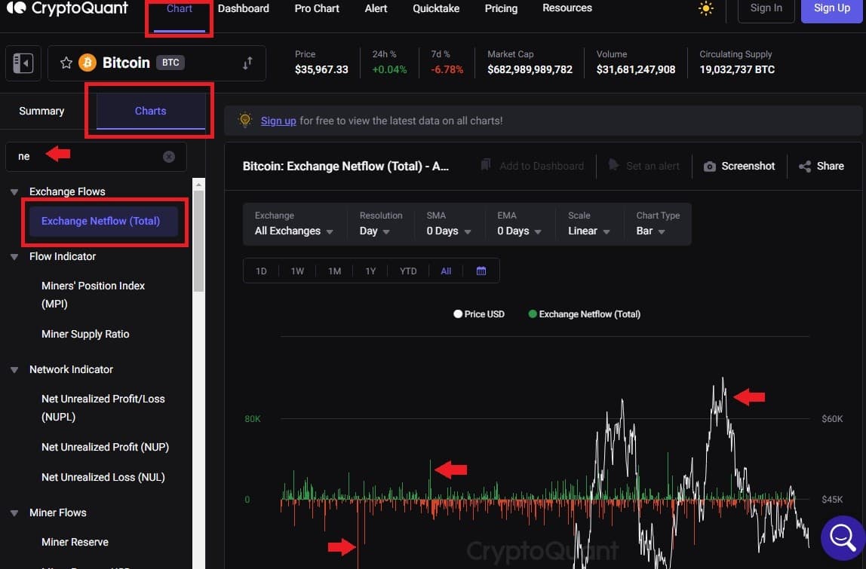The height and width of the screenshot is (569, 866).
Task: Switch to the Summary tab
Action: 41,111
